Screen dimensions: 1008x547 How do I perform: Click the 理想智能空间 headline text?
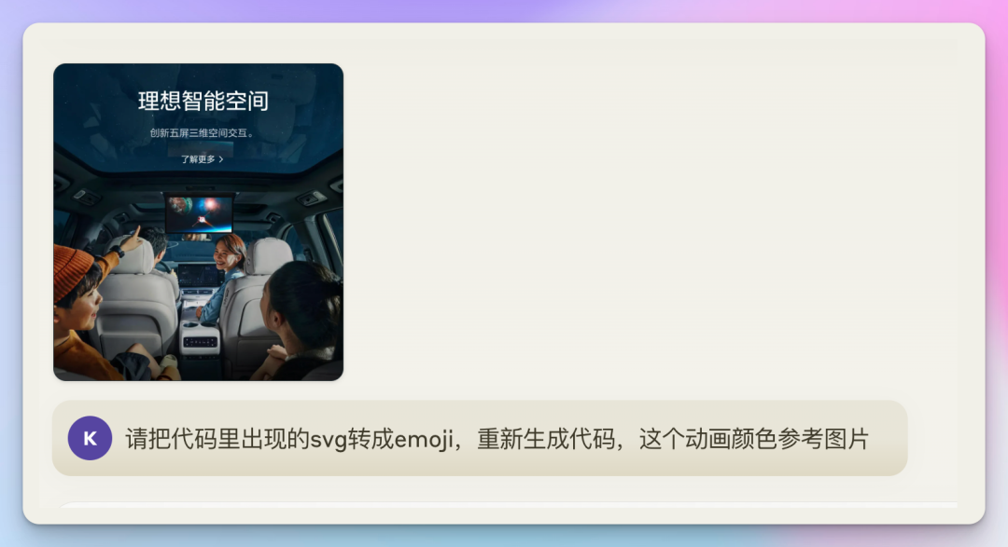203,101
